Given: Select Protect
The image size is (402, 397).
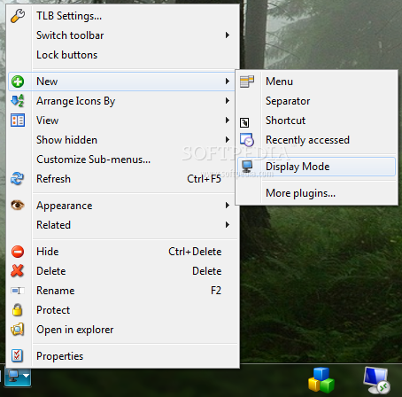Looking at the screenshot, I should pos(123,310).
